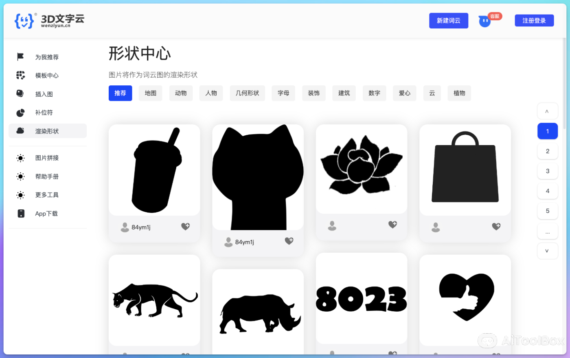The width and height of the screenshot is (570, 358).
Task: Open the 模板中心 template icon
Action: coord(20,75)
